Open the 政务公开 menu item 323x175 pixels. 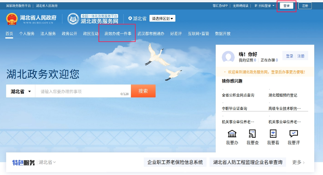69,33
